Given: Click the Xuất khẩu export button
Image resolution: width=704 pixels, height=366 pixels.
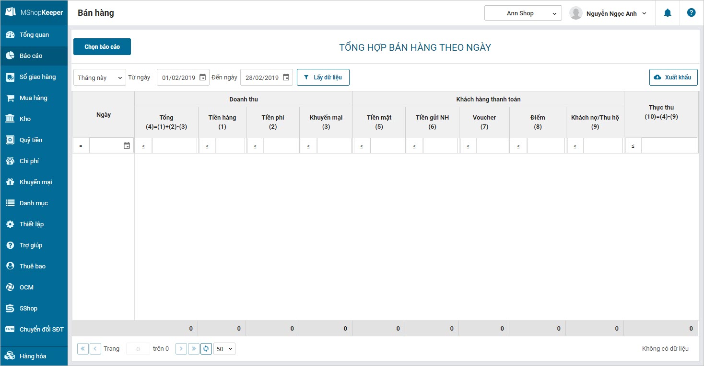Looking at the screenshot, I should [673, 78].
